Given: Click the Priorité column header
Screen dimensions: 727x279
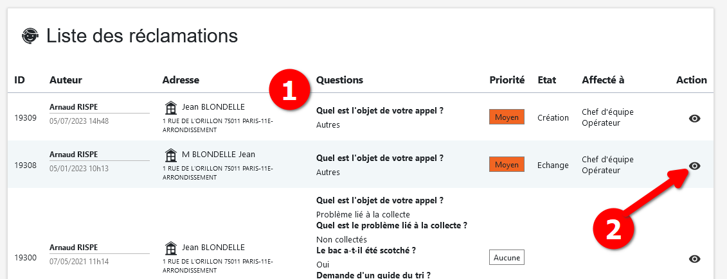Looking at the screenshot, I should pyautogui.click(x=507, y=80).
